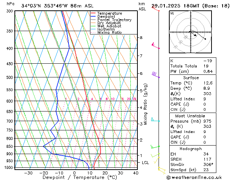Screen dimensions: 233x180
Task: Click the hodograph arrowhead marker
Action: pos(195,35)
